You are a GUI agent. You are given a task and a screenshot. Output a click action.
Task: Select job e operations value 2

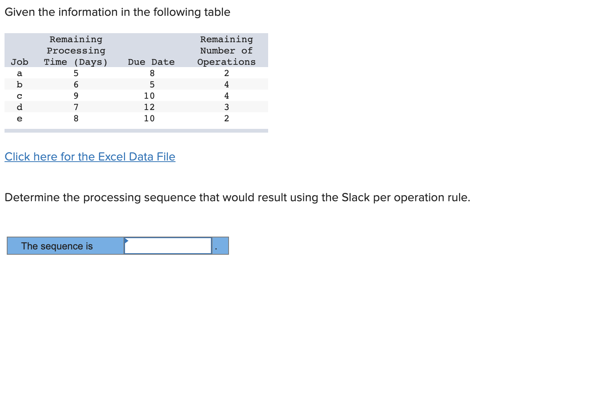pyautogui.click(x=226, y=118)
